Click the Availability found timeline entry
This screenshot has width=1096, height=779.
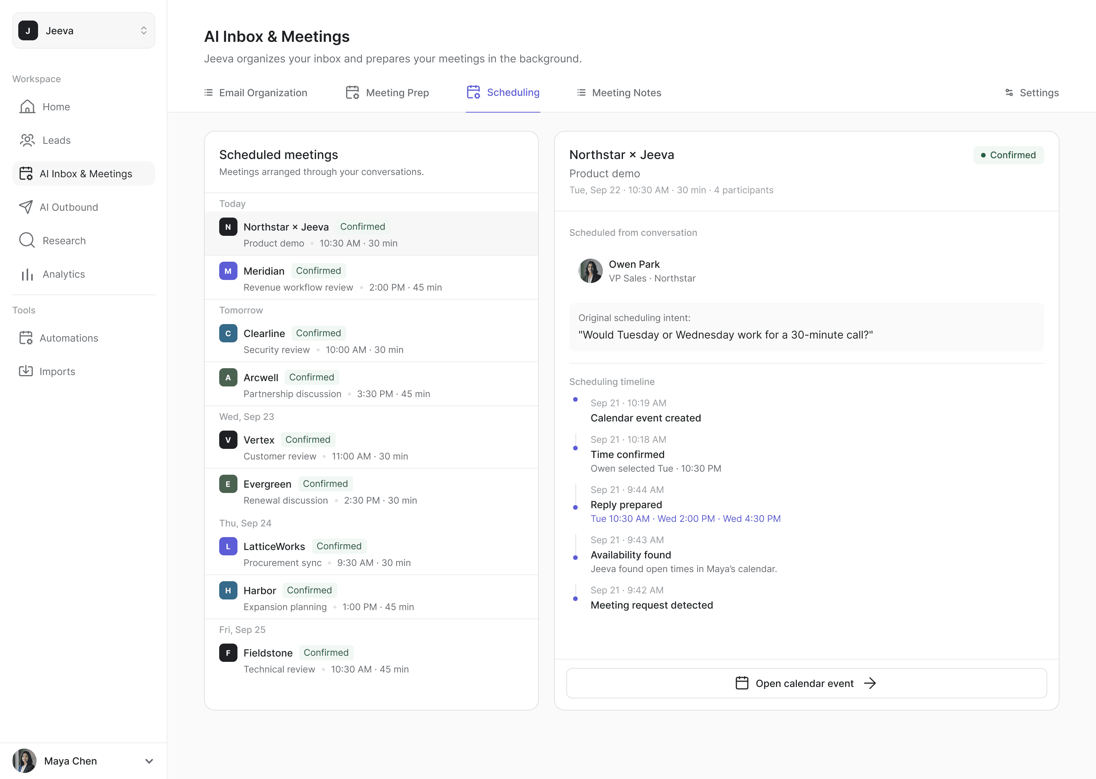(683, 555)
